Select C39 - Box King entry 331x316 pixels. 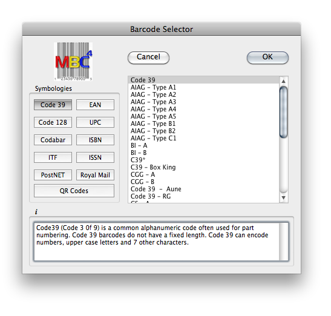(x=203, y=167)
